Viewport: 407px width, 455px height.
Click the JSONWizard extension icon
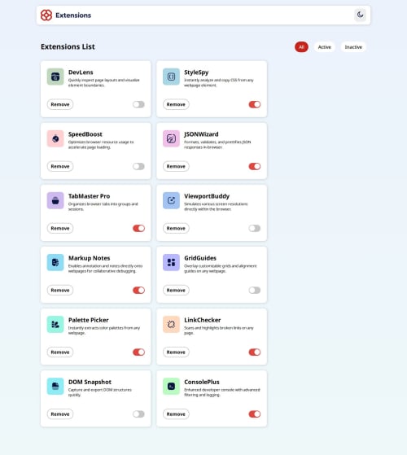click(x=171, y=138)
